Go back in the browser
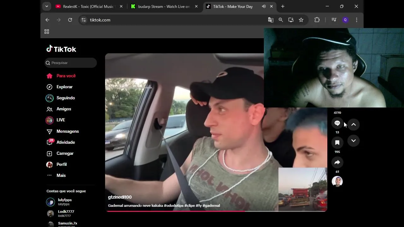 [x=47, y=20]
